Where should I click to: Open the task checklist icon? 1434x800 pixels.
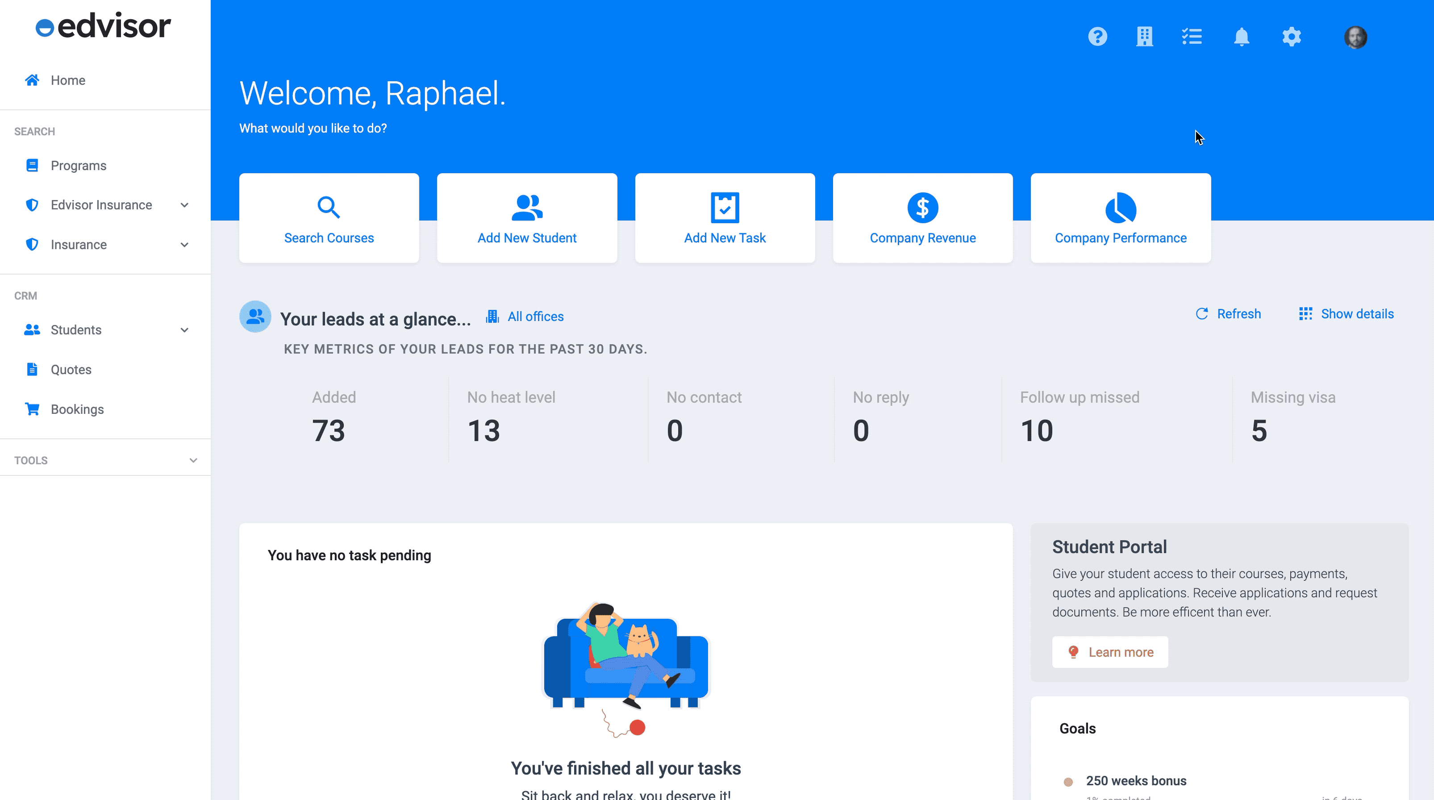click(1192, 37)
